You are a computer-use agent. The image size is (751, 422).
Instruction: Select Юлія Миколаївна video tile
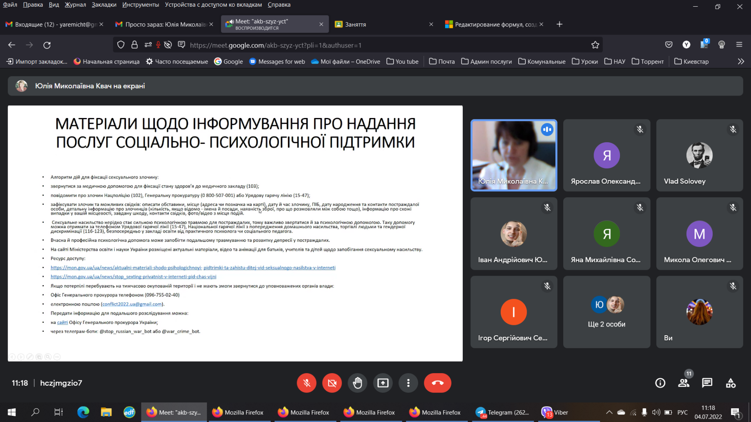tap(514, 155)
